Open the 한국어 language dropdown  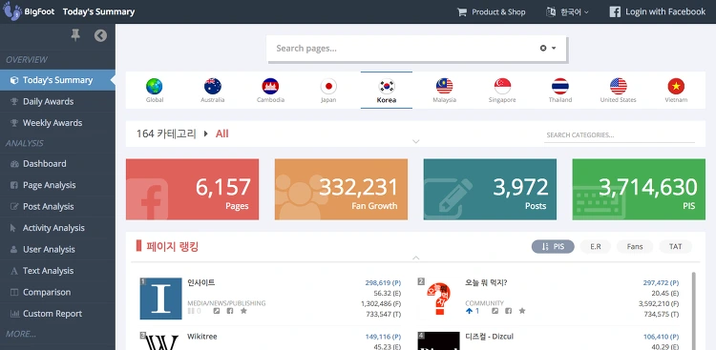tap(567, 11)
